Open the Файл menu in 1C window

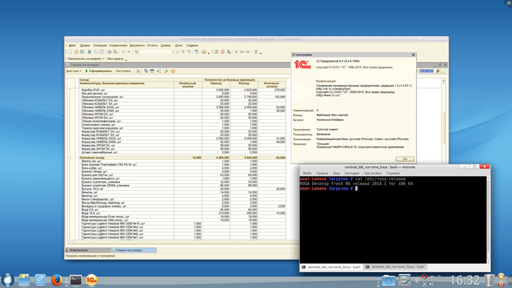72,45
